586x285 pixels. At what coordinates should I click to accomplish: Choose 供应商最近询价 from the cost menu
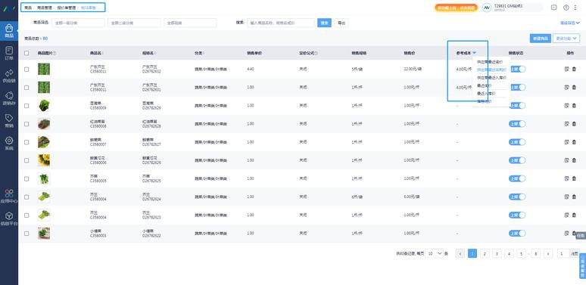coord(490,62)
